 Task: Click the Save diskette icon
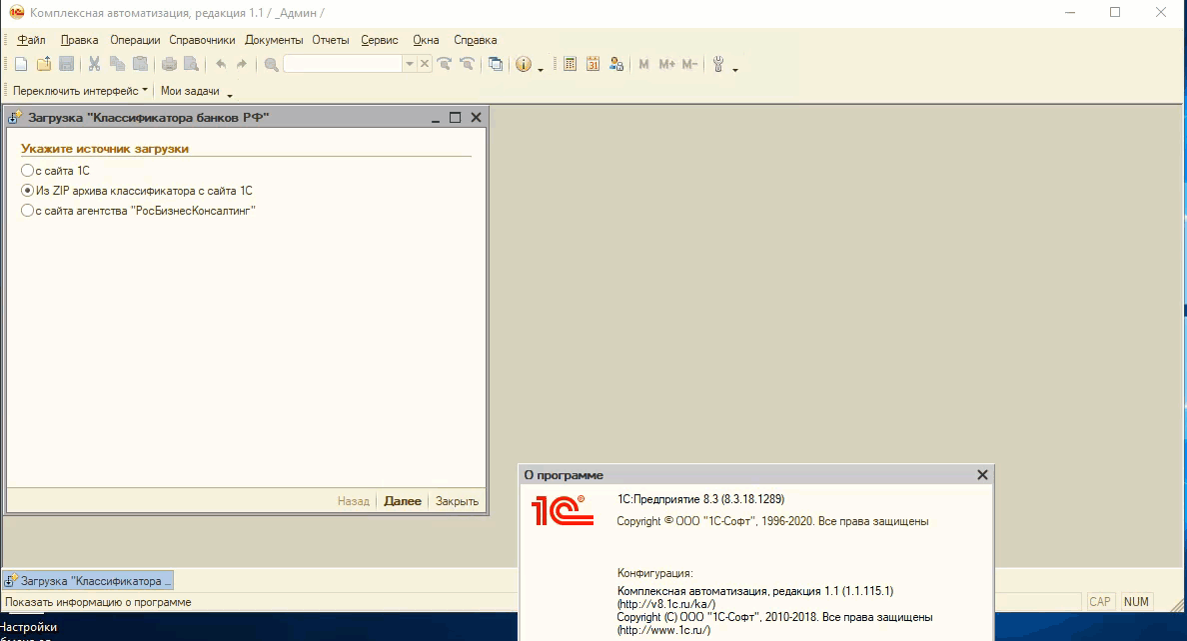[x=67, y=64]
